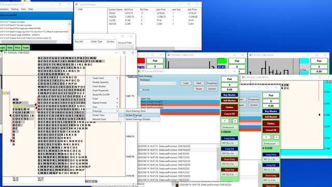Open the Trading menu in main window
Screen dimensions: 332x187
click(x=15, y=9)
